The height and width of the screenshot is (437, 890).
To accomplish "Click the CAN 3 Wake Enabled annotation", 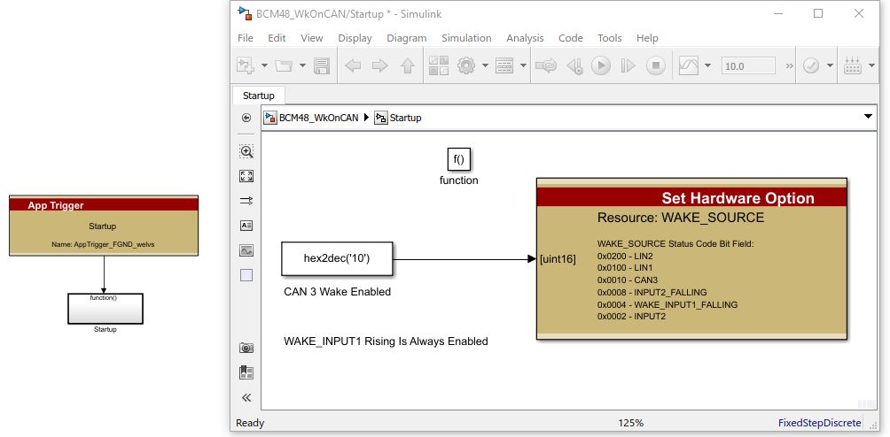I will tap(337, 292).
